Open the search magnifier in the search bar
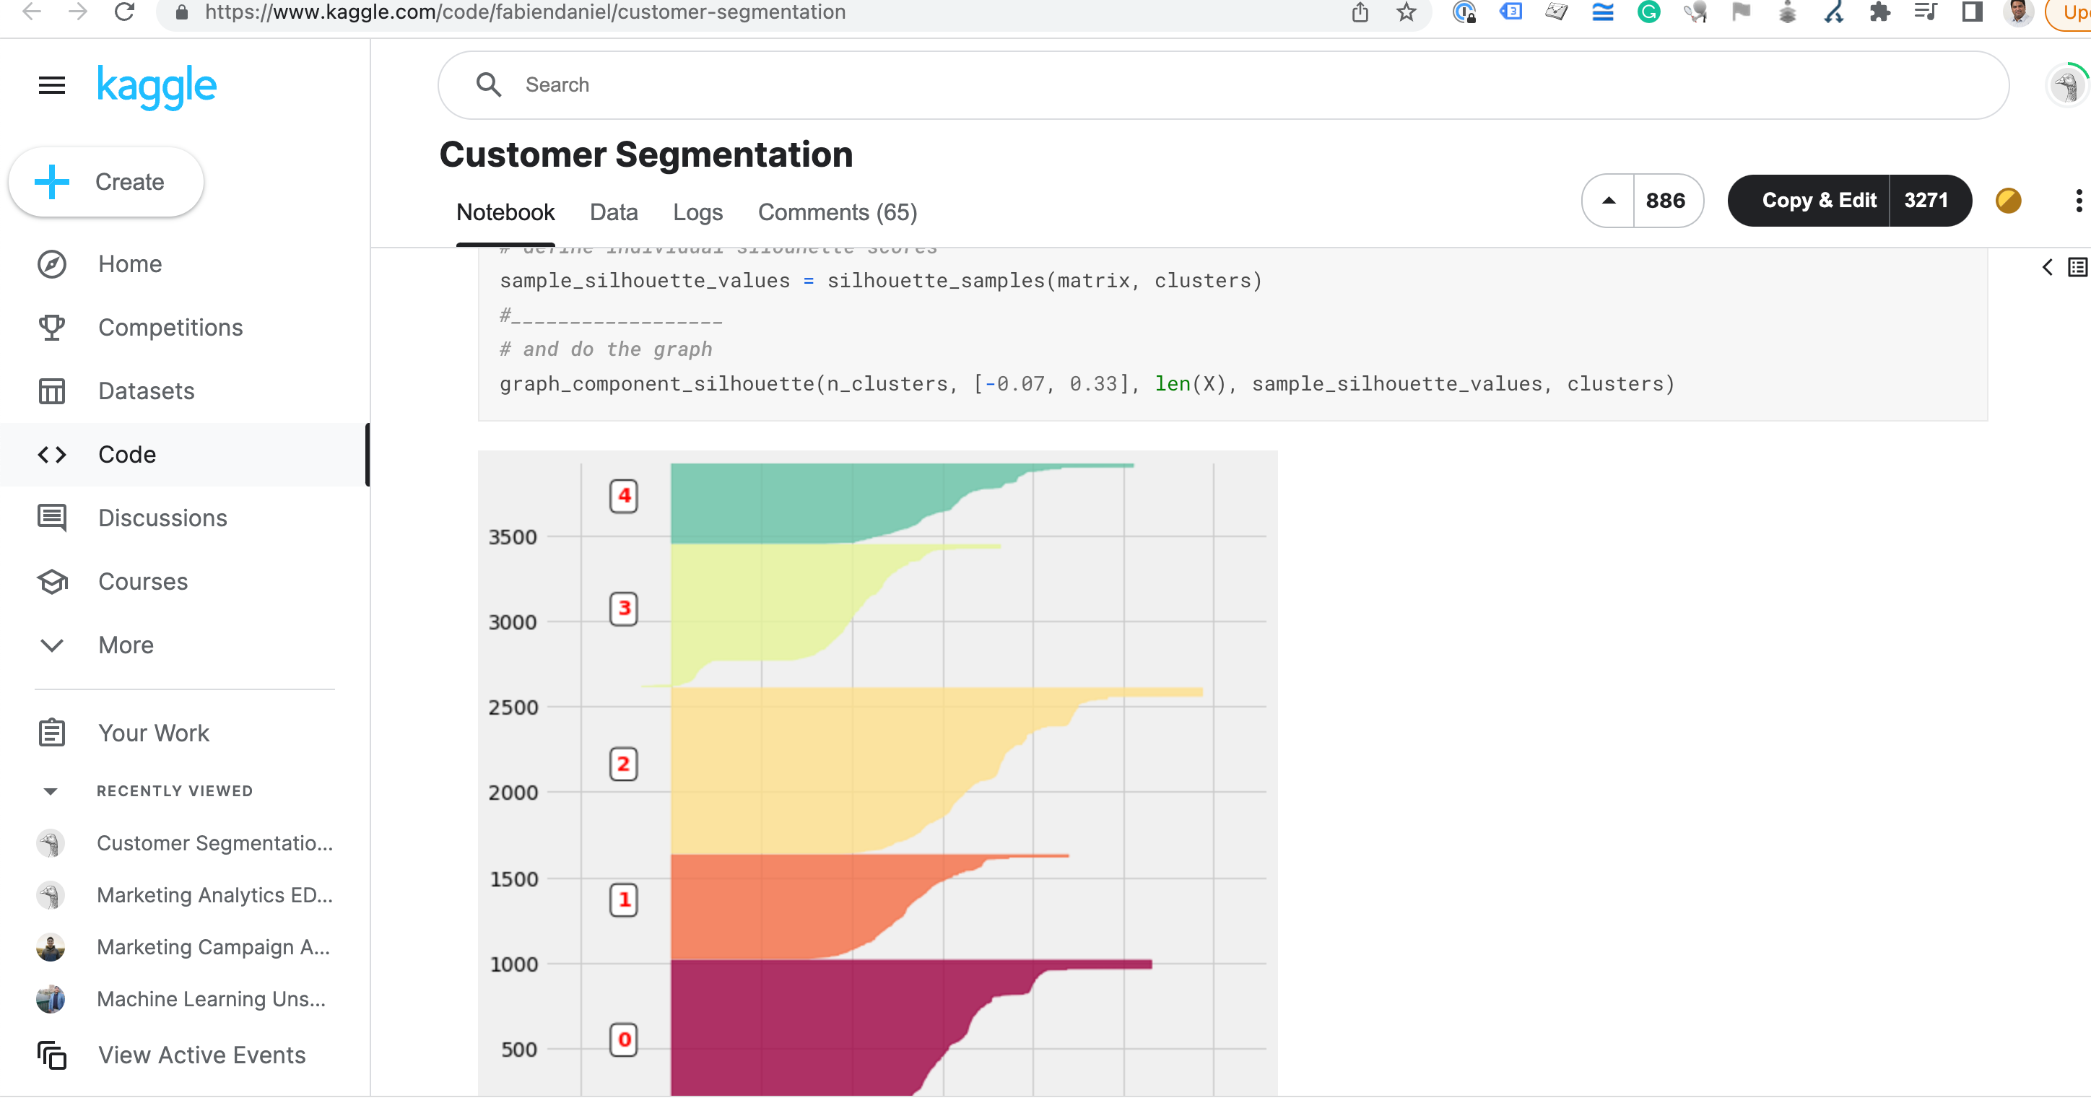2091x1103 pixels. click(490, 84)
